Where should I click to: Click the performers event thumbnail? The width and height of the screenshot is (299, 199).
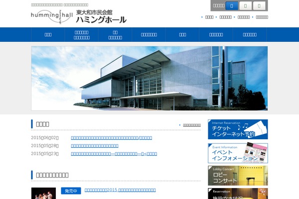44,194
